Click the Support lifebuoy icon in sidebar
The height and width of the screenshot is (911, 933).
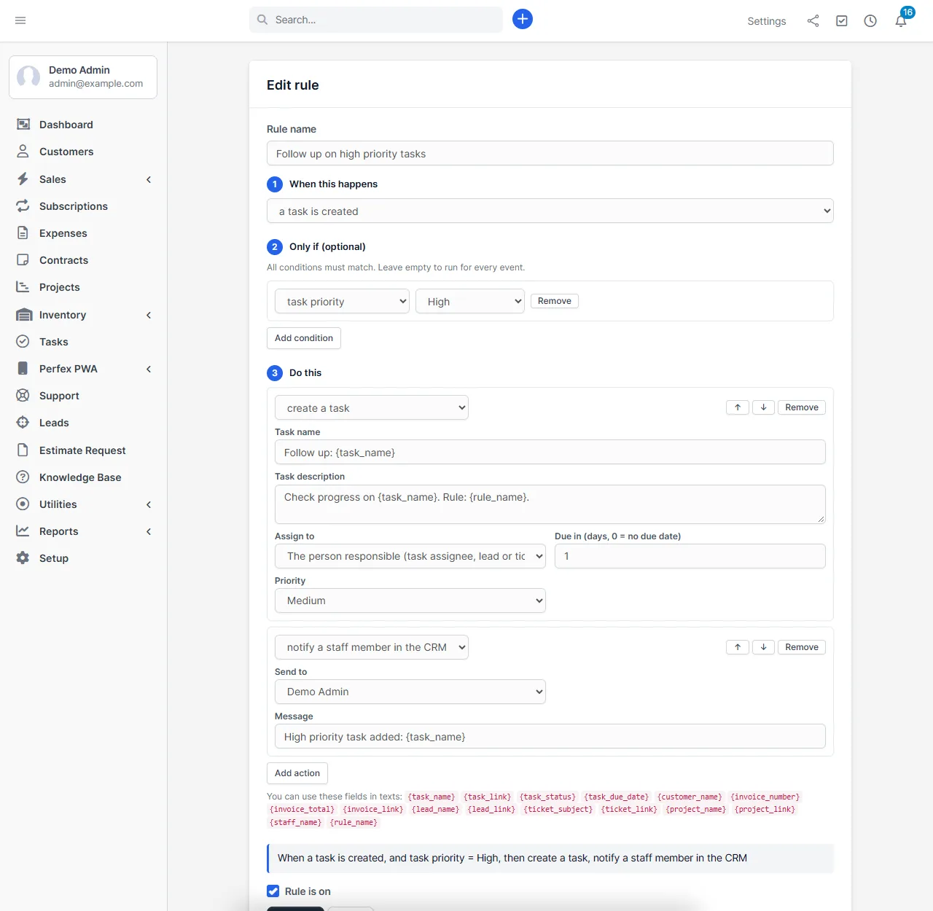tap(23, 396)
